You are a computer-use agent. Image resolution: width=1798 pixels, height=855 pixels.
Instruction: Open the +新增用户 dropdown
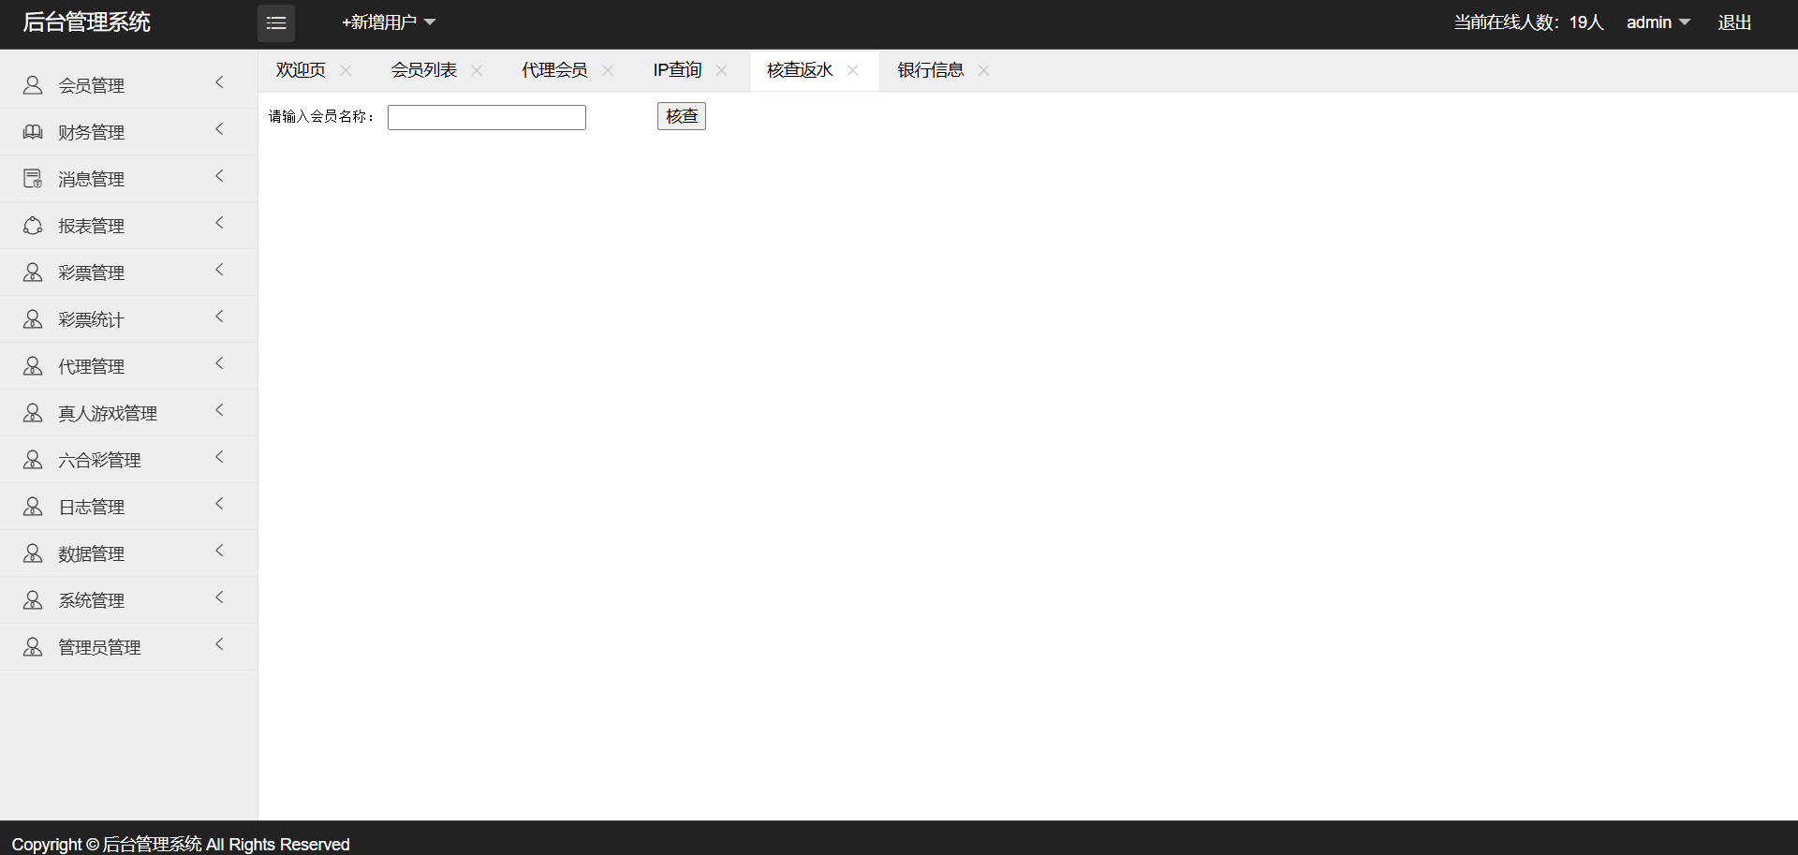[x=389, y=22]
